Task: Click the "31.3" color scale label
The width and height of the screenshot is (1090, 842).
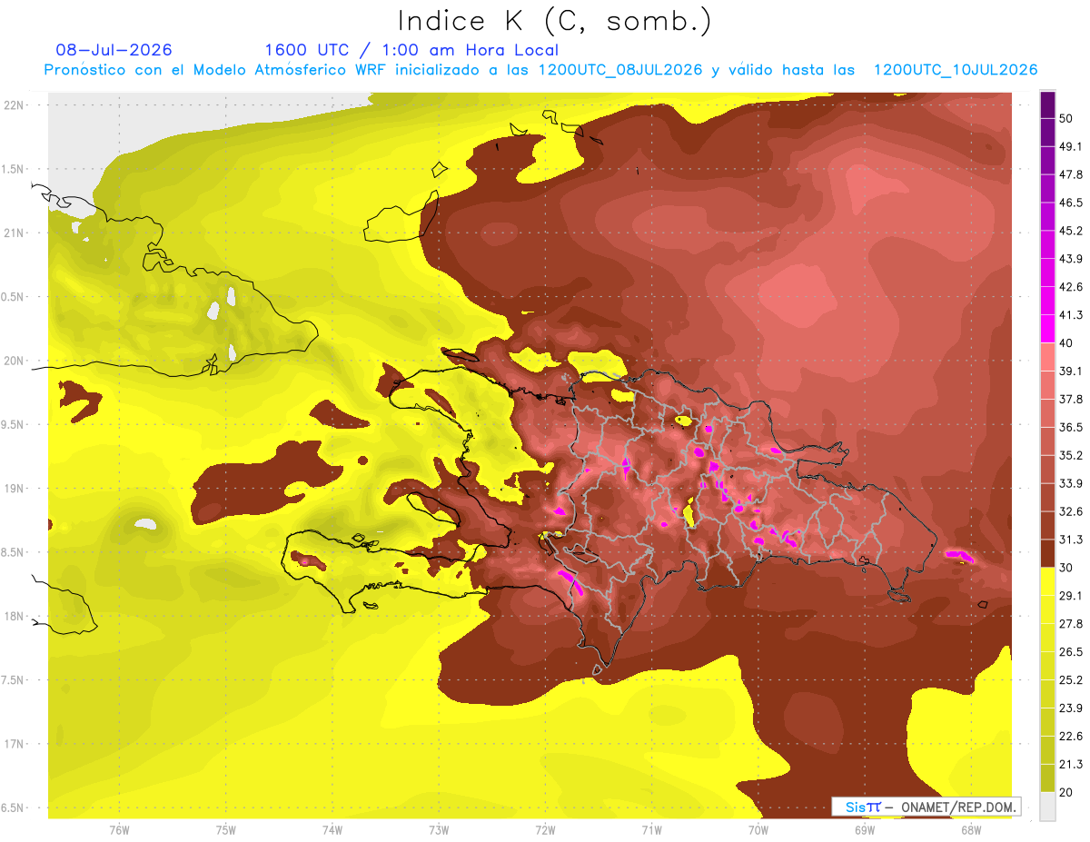Action: coord(1071,540)
